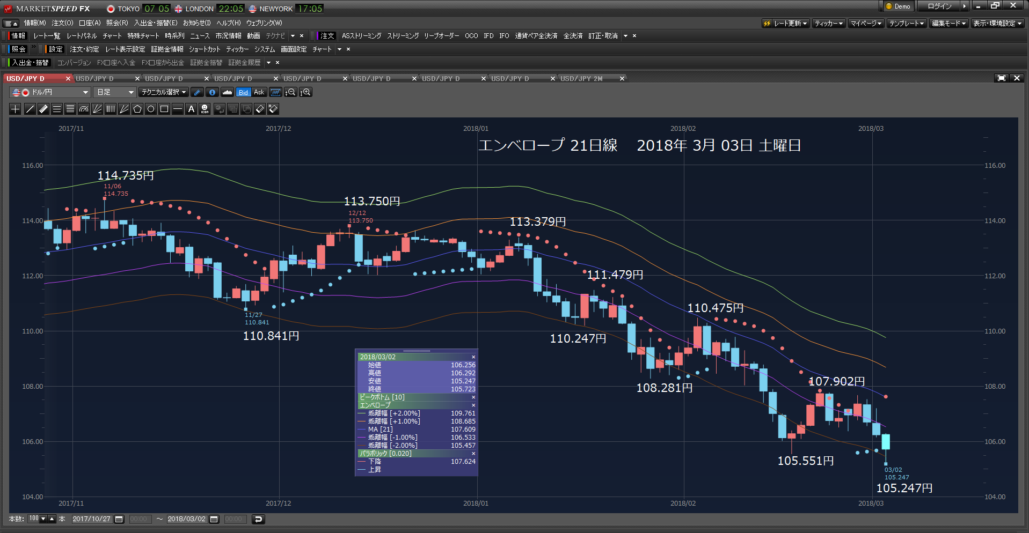Screen dimensions: 1029x533
Task: Open the テンプレート dropdown
Action: click(907, 24)
